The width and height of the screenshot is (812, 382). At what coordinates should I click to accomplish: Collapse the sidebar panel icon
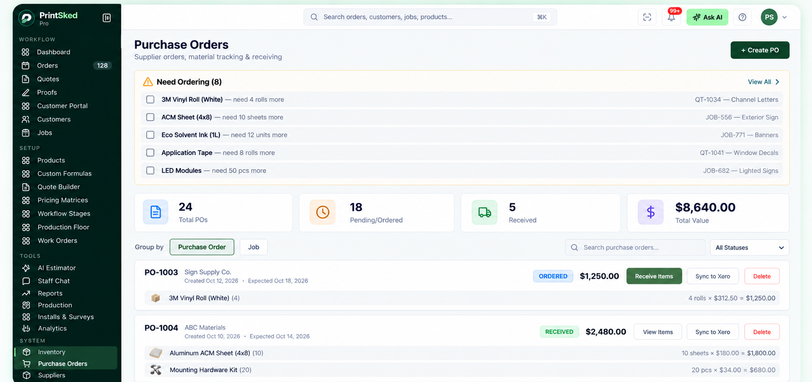(107, 18)
